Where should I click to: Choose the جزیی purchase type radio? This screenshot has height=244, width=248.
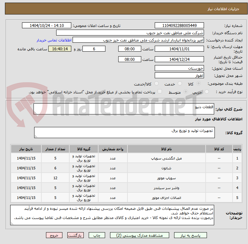207,91
